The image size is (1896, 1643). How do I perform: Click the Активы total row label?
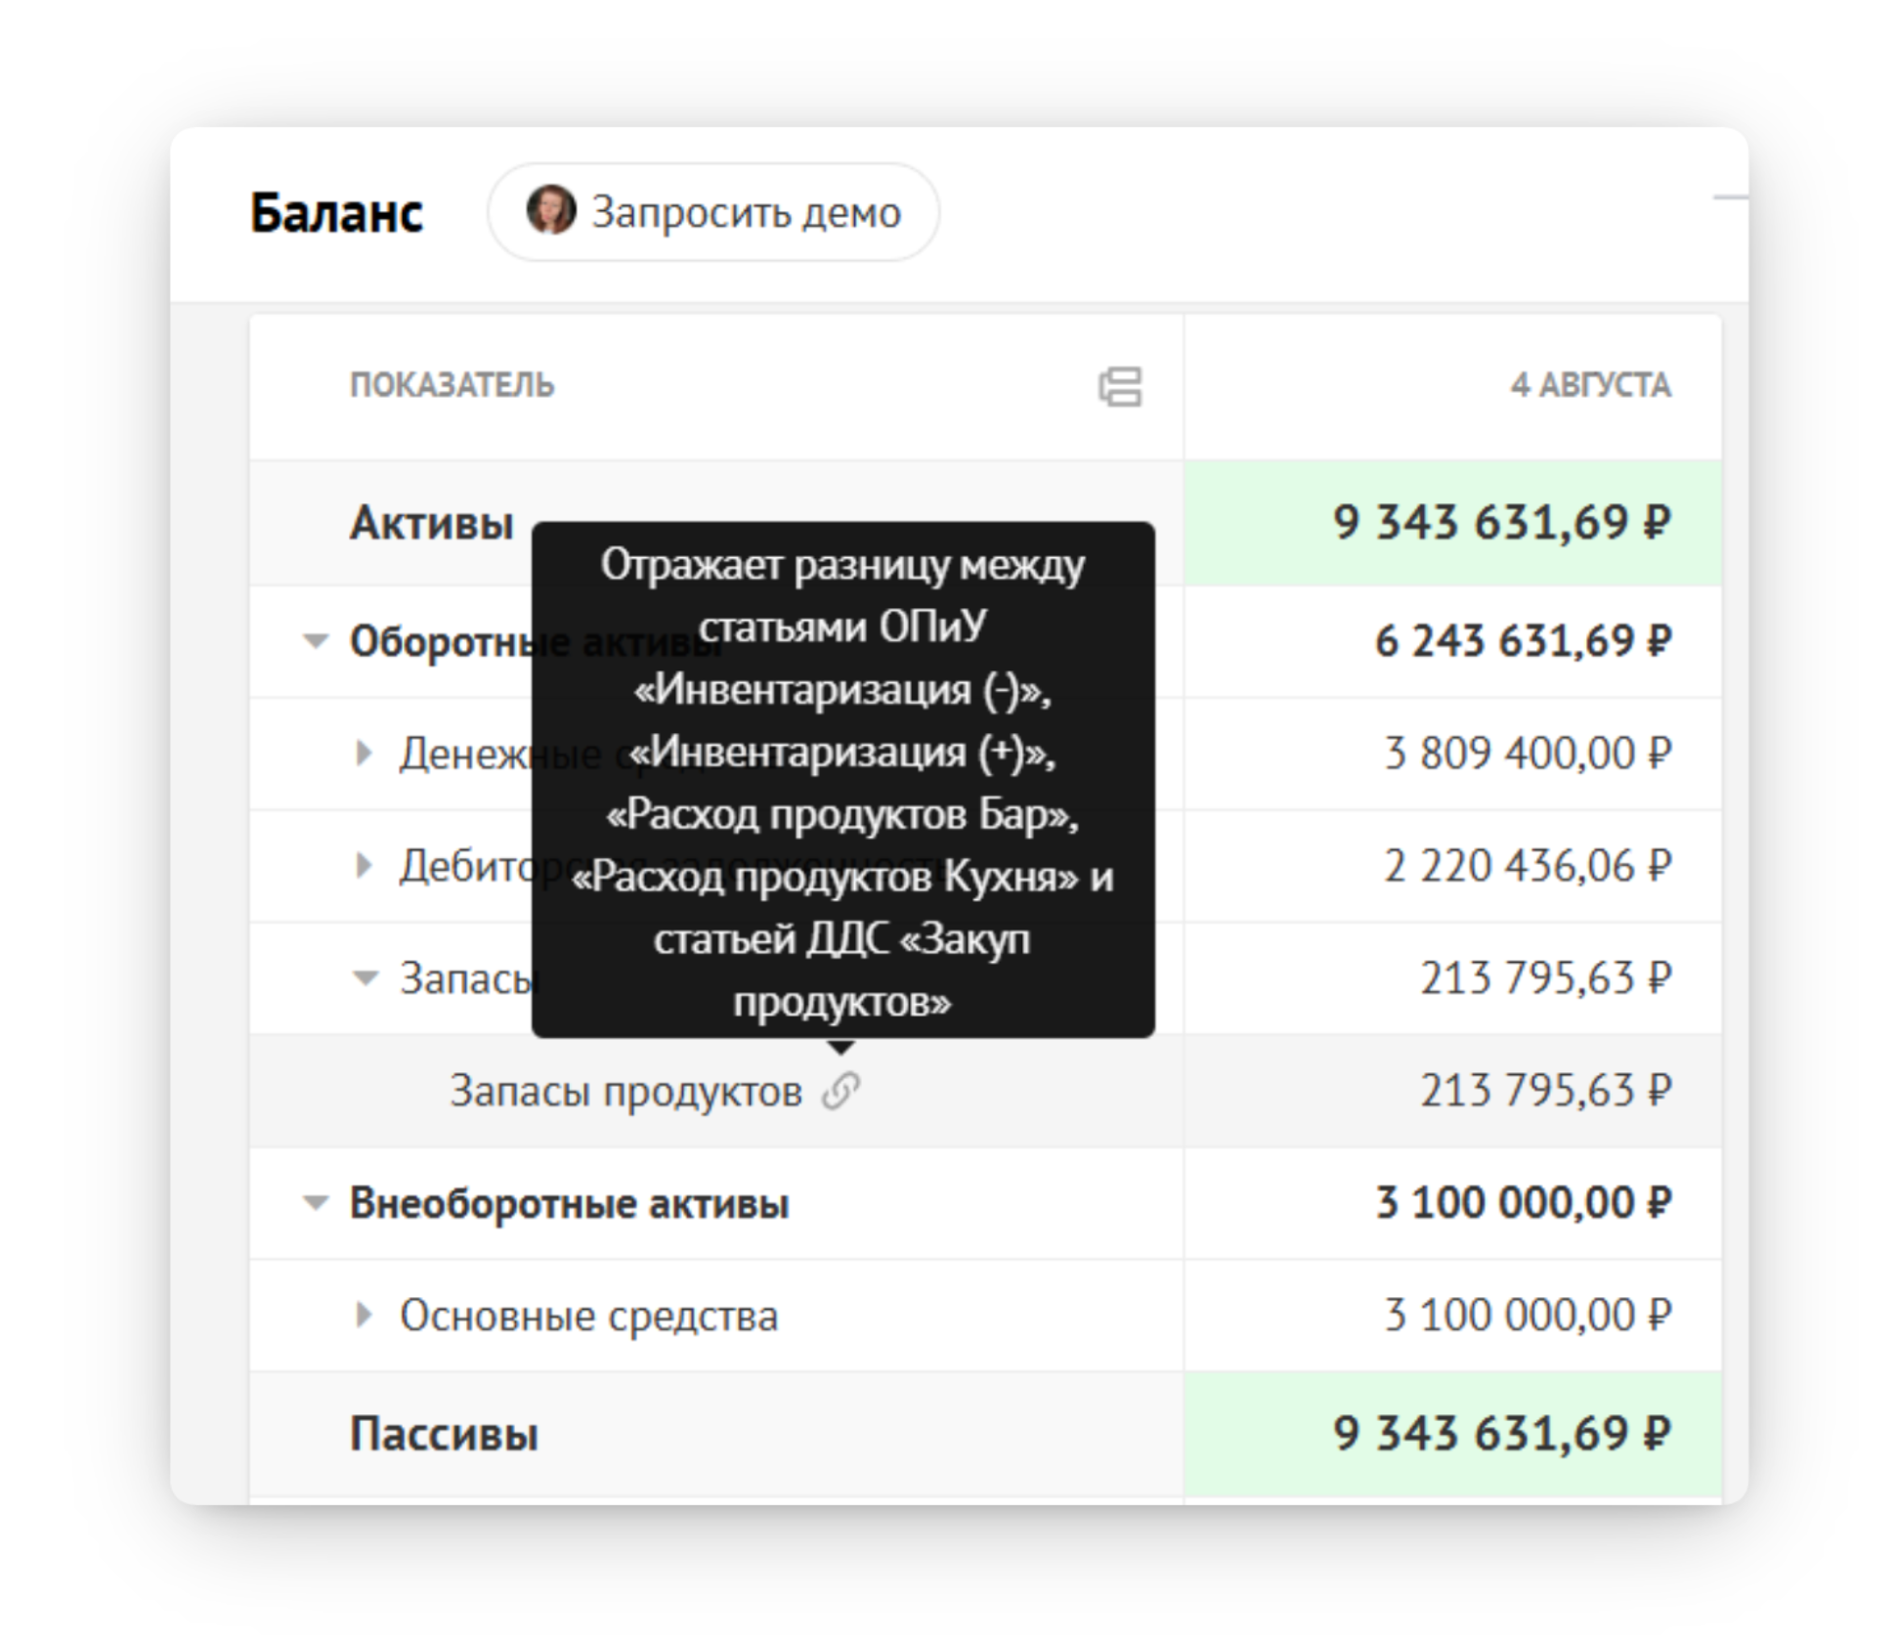[x=431, y=522]
